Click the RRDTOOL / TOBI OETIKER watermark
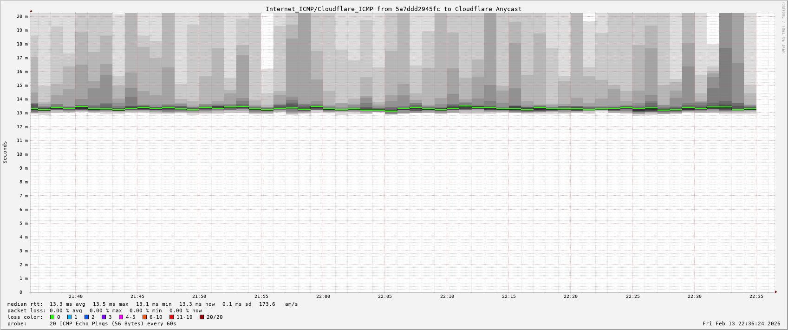The width and height of the screenshot is (788, 330). coord(783,28)
